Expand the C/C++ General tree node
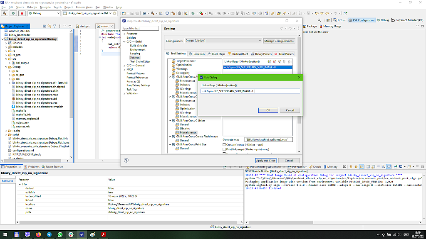Image resolution: width=426 pixels, height=239 pixels. coord(124,66)
